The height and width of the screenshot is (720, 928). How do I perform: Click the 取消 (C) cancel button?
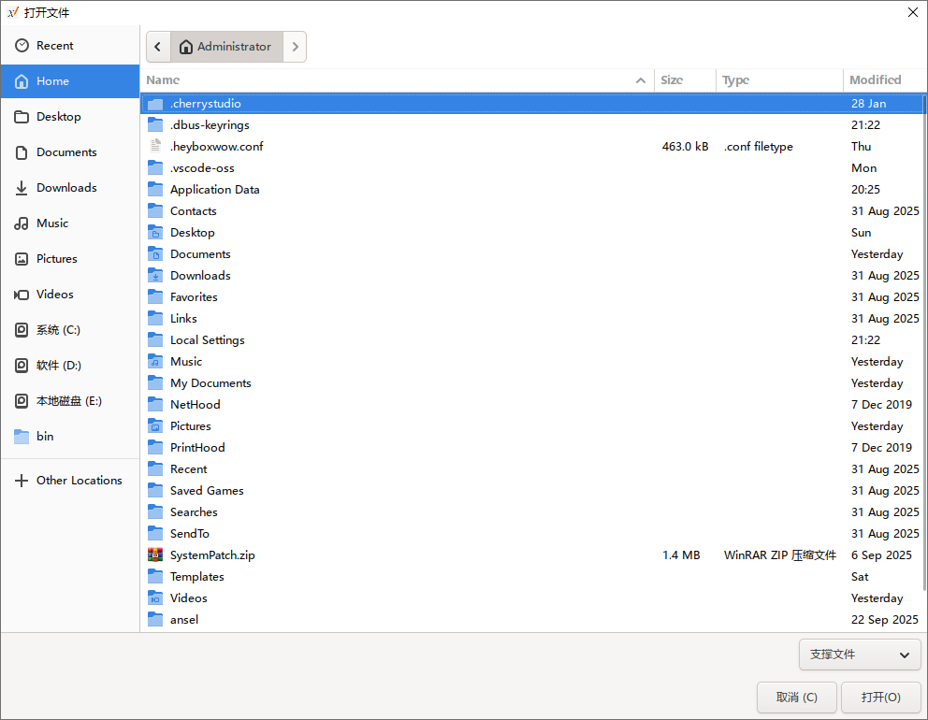pyautogui.click(x=796, y=698)
